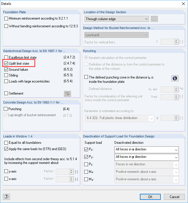Click the lw, def defined distance stepper
This screenshot has width=188, height=203.
[x=176, y=89]
